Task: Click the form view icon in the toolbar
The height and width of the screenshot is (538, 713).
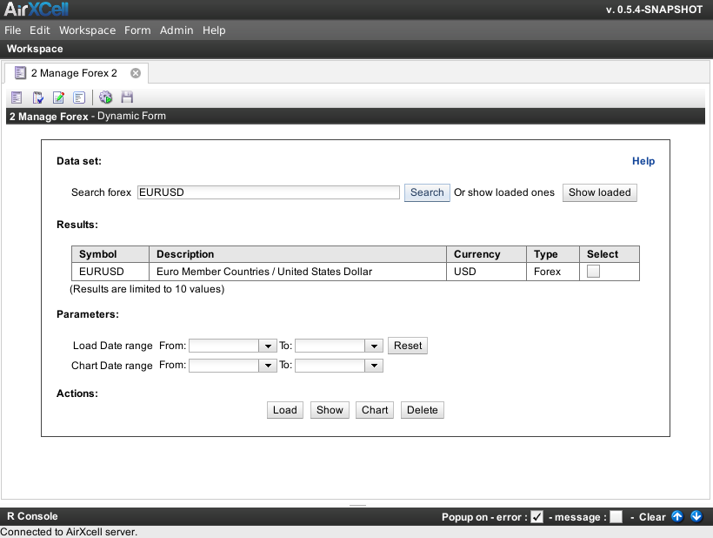Action: 17,98
